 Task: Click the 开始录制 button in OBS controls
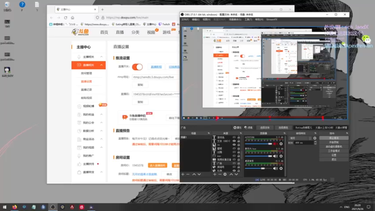[x=334, y=143]
